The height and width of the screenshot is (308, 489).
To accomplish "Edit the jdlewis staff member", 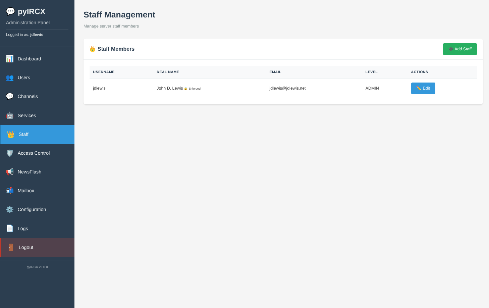I will click(423, 88).
